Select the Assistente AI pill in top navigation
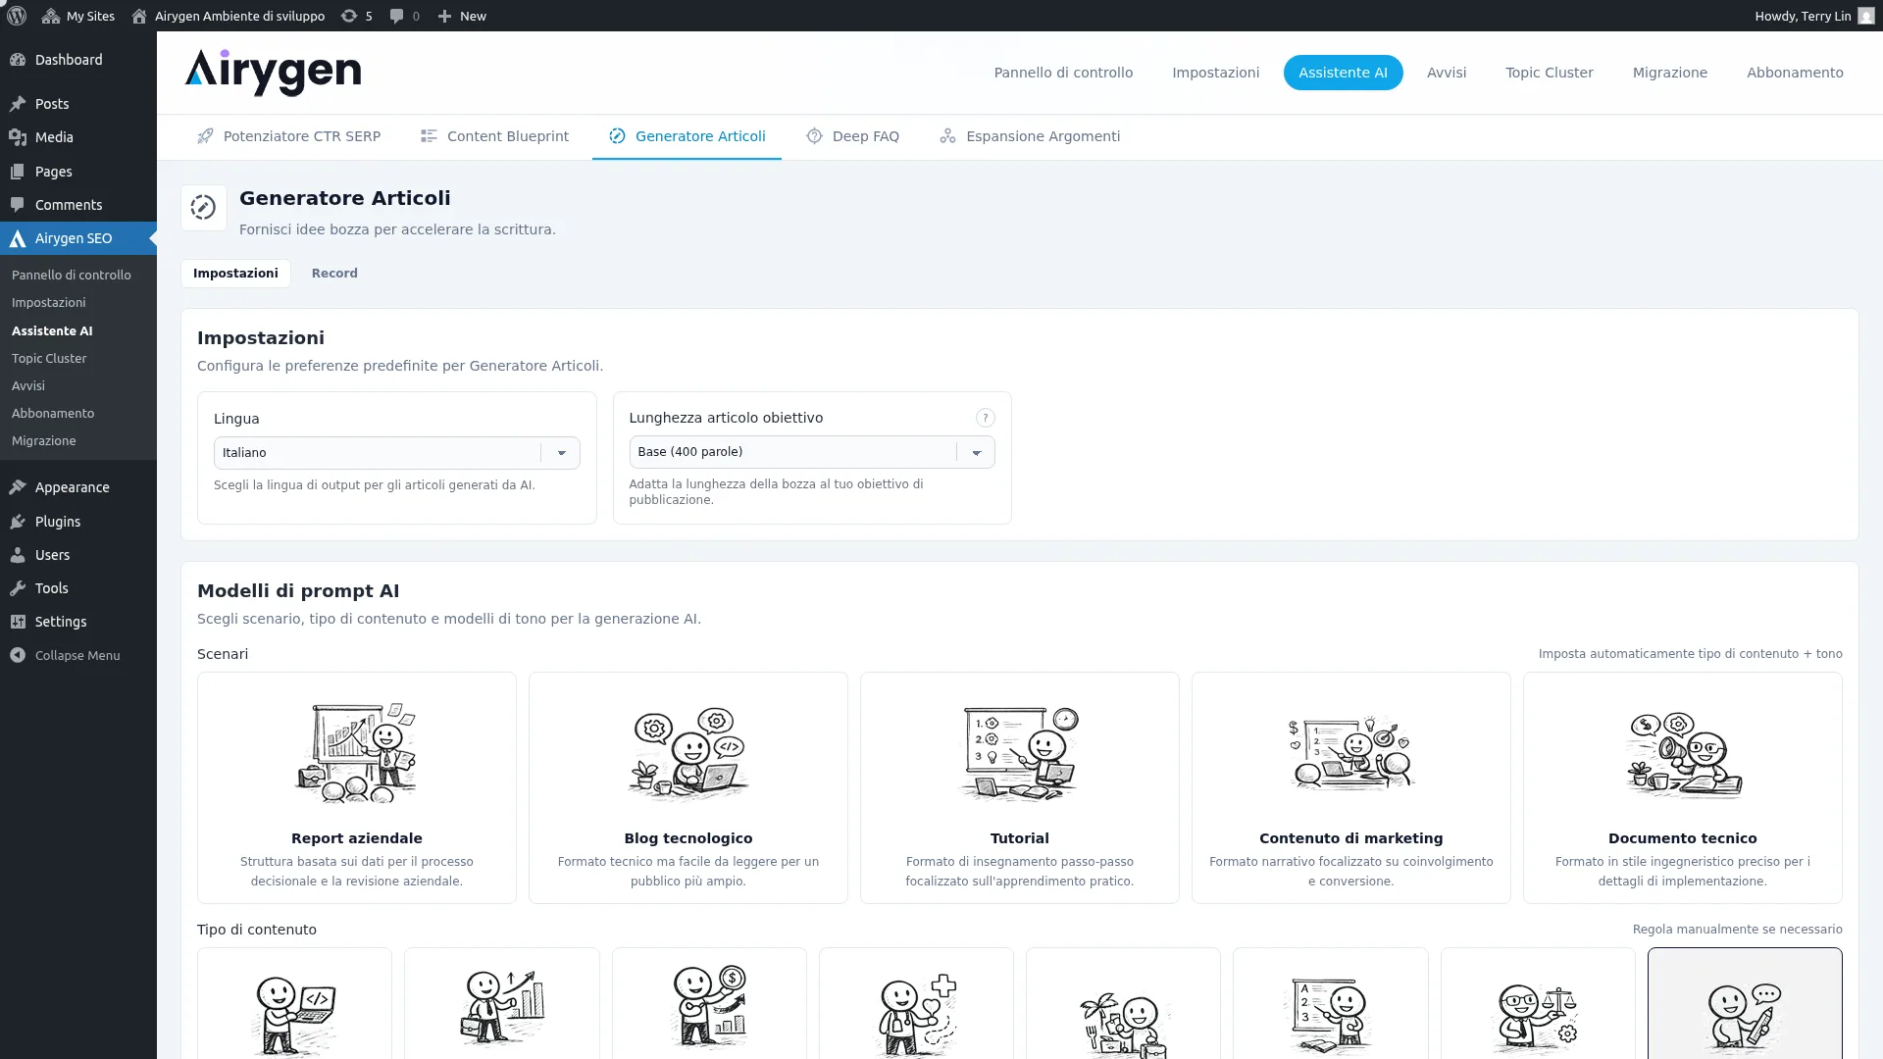The image size is (1883, 1059). tap(1343, 73)
